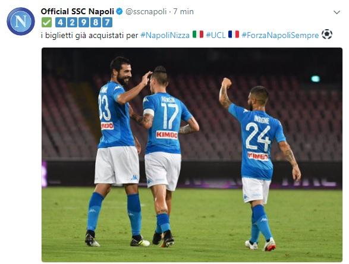Click the @sscnapoli handle

[146, 11]
